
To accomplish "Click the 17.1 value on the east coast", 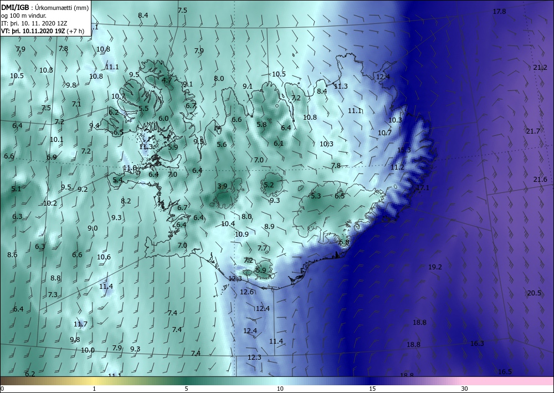I will [423, 188].
